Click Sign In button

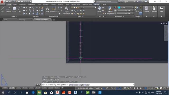tap(125, 2)
